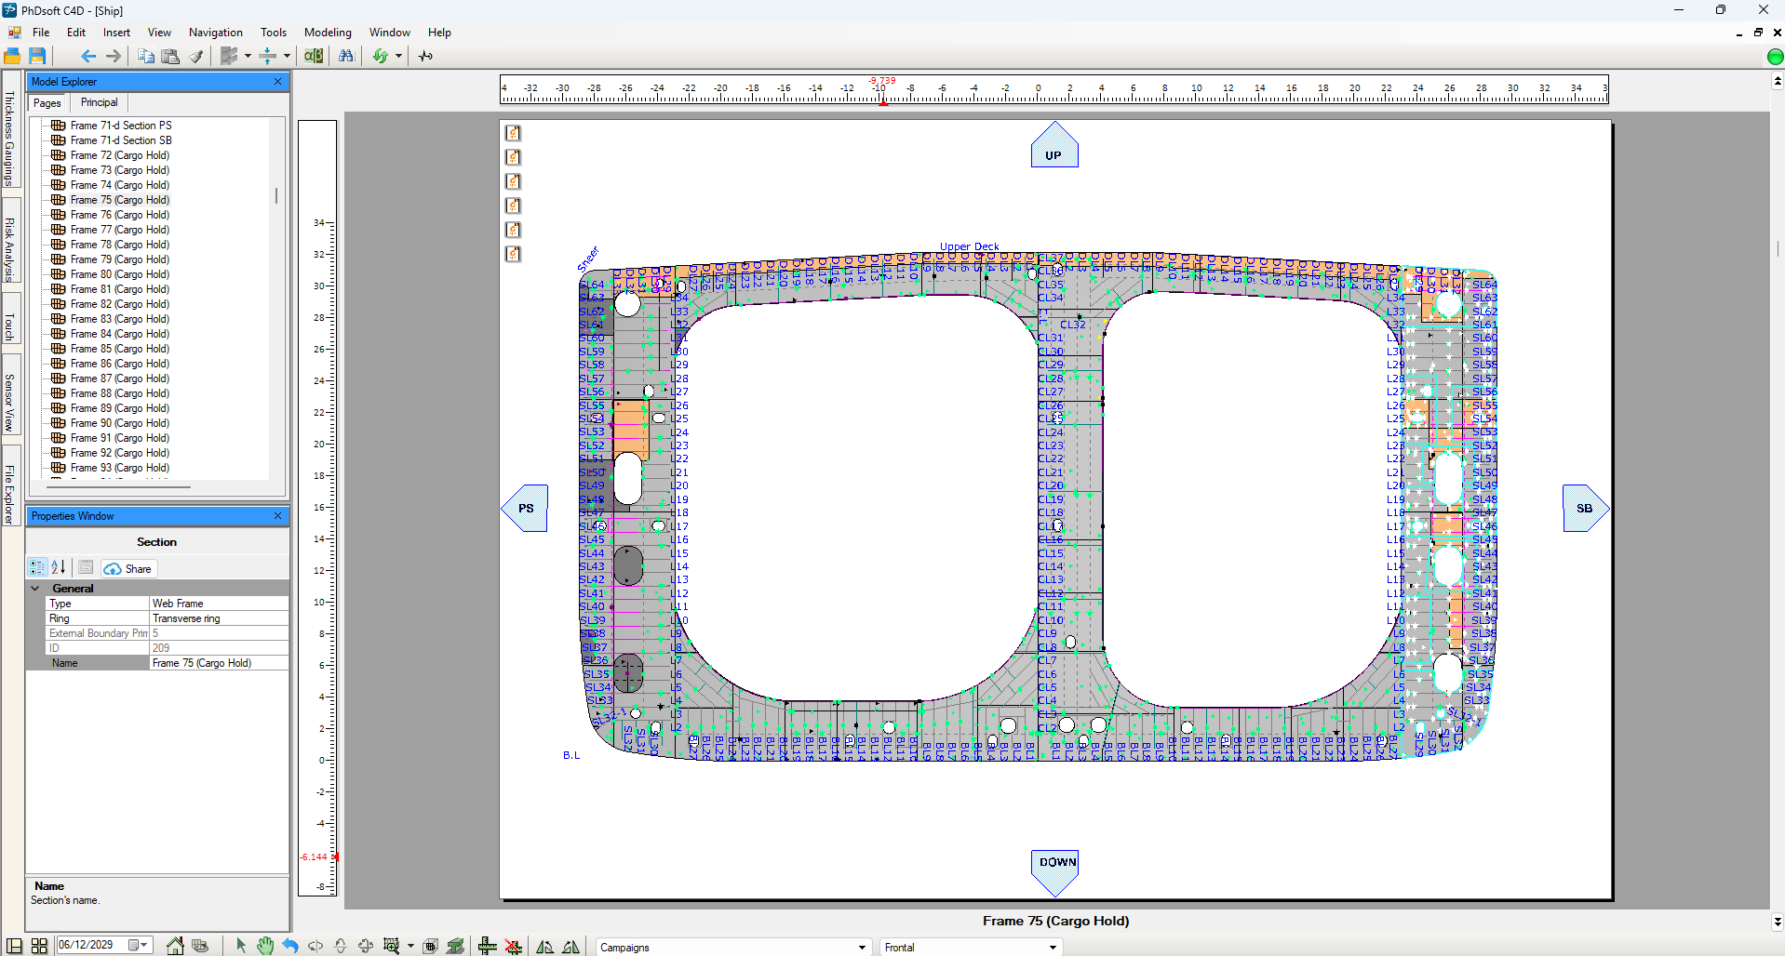Open the Navigation menu

point(215,33)
